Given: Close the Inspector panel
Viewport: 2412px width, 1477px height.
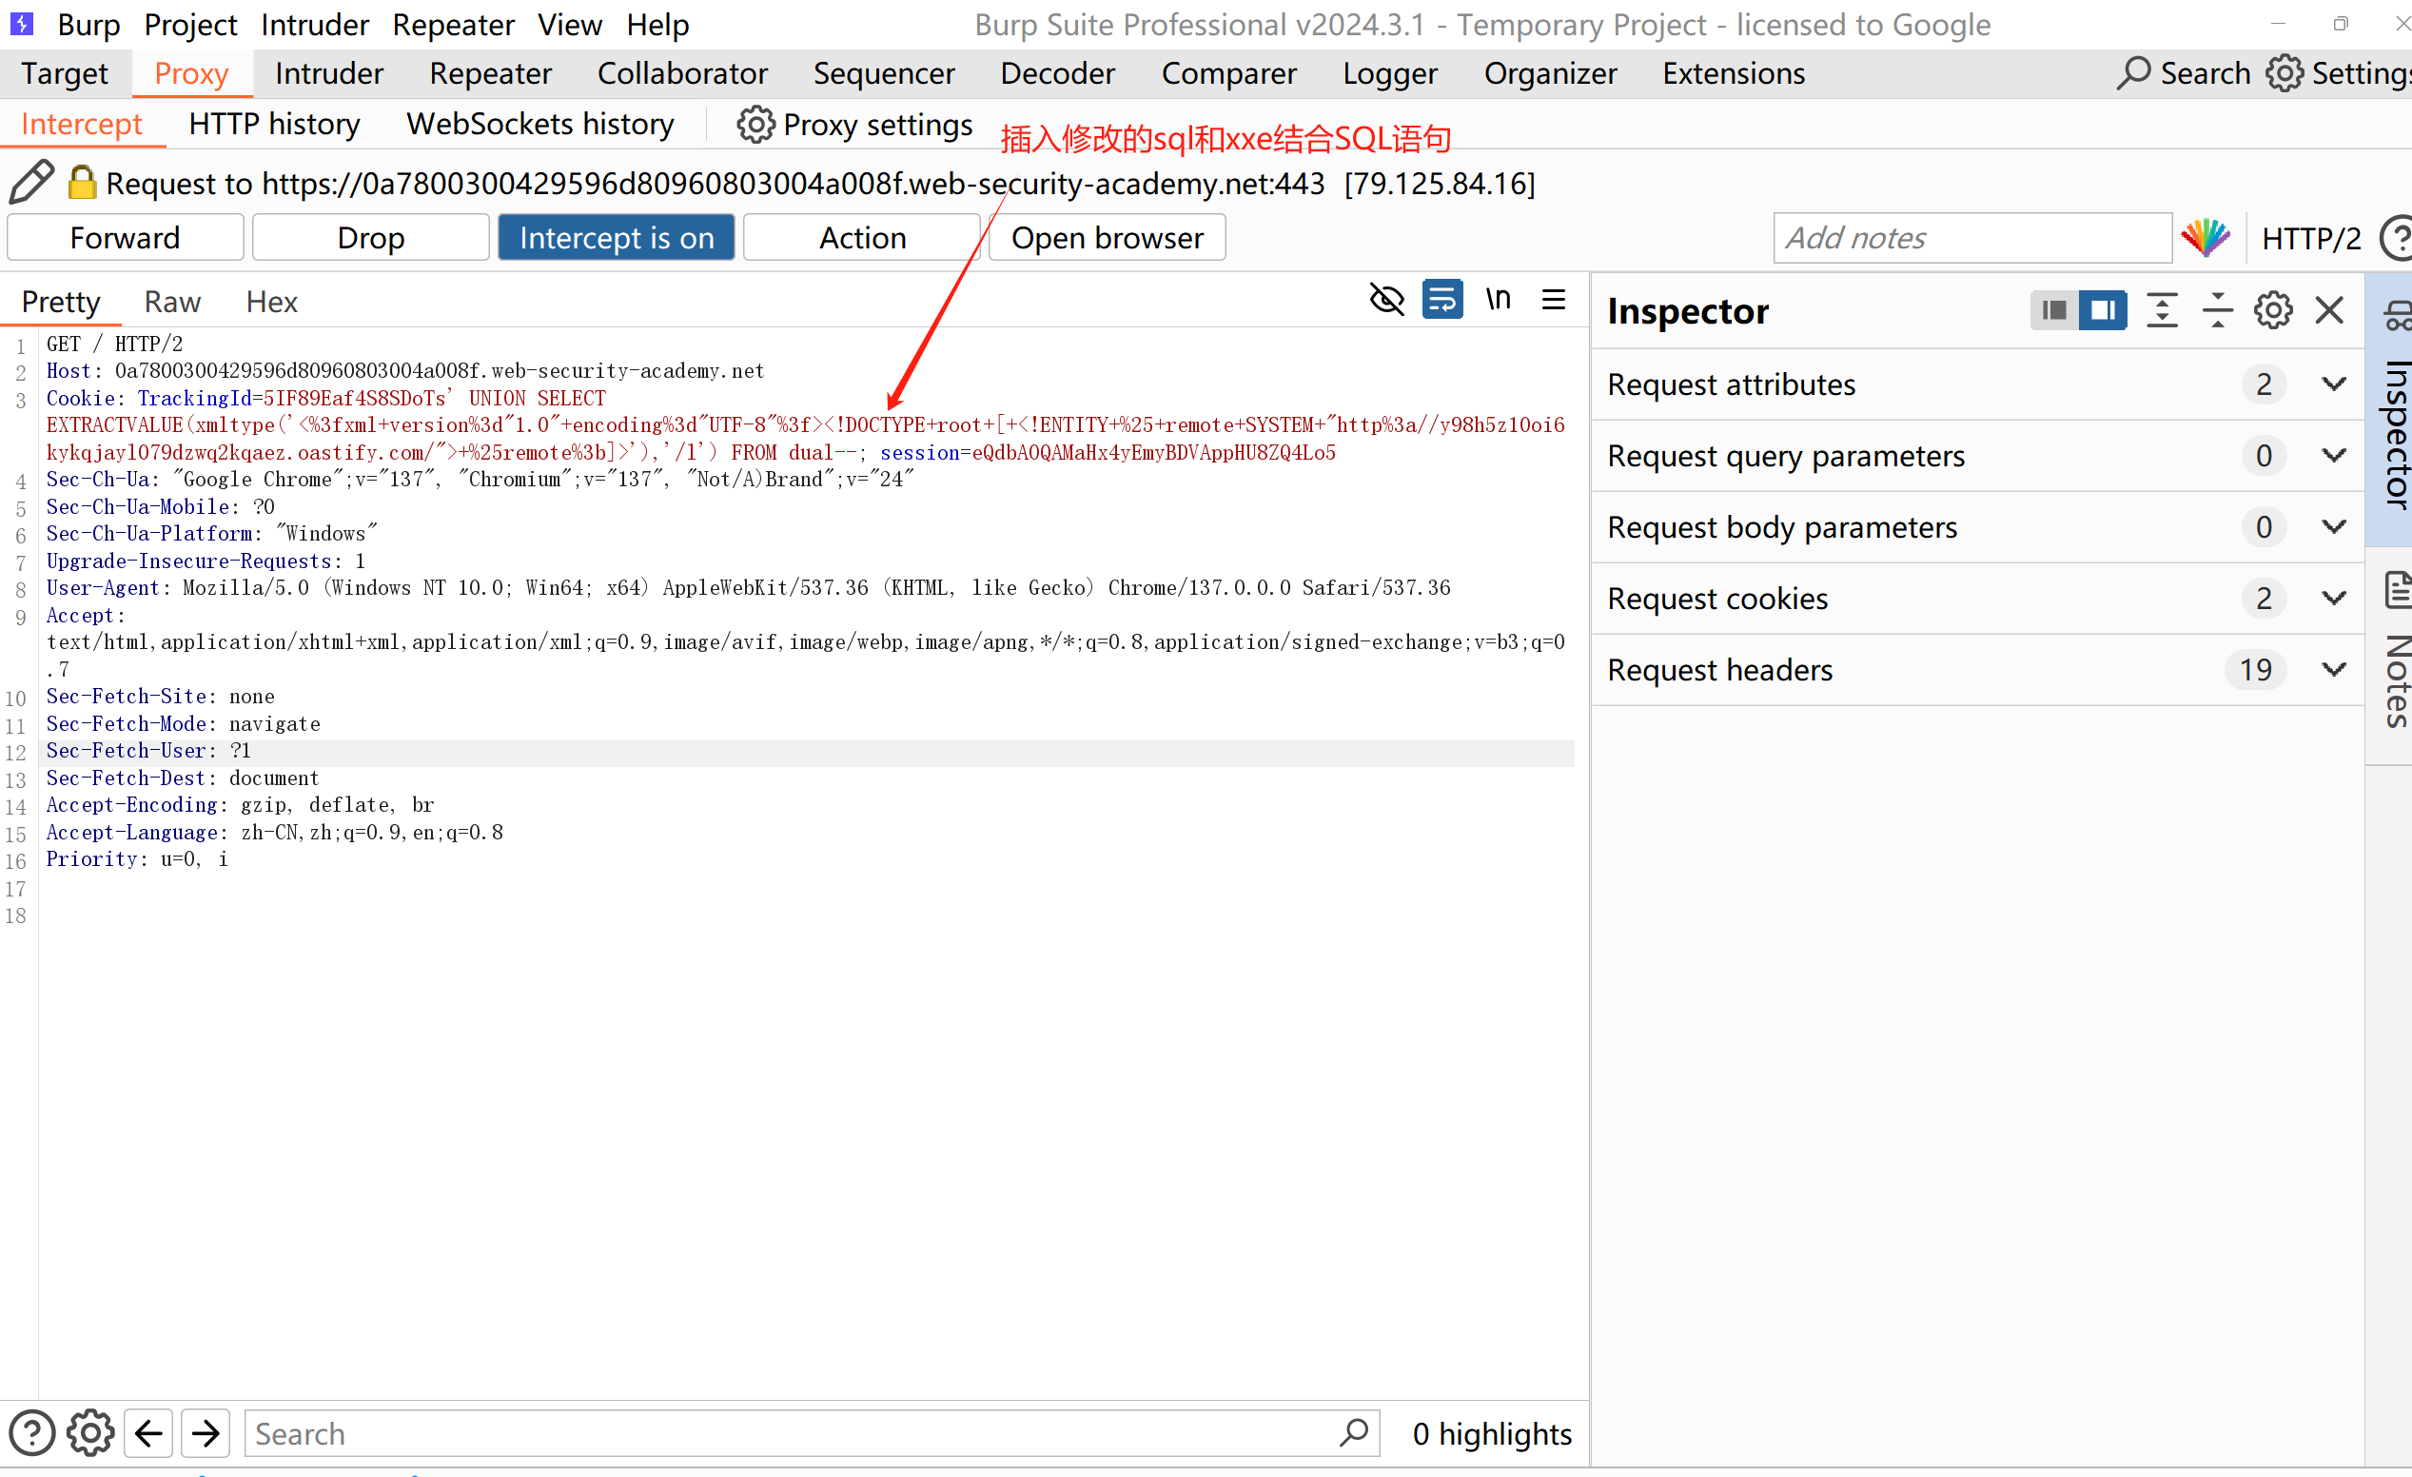Looking at the screenshot, I should pos(2329,311).
